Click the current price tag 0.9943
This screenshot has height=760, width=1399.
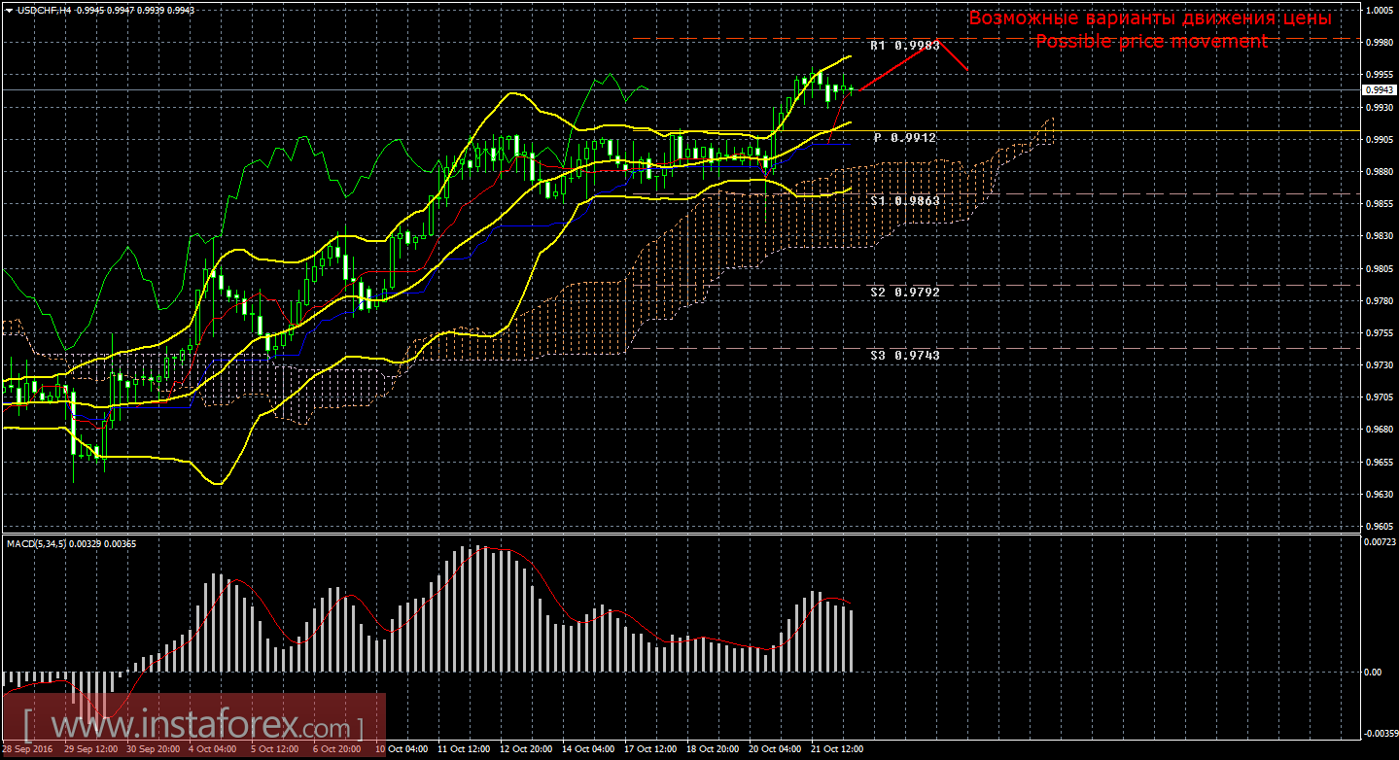[x=1382, y=89]
